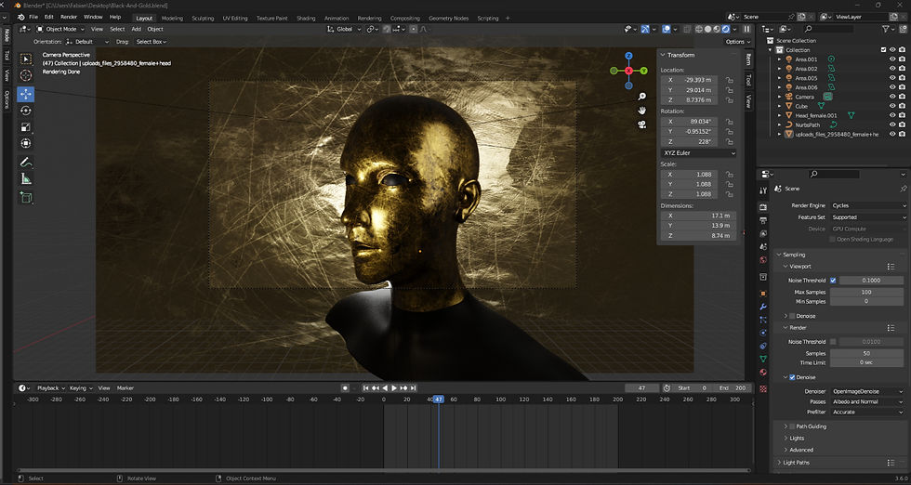The height and width of the screenshot is (485, 911).
Task: Open Passes Albedo and Normal dropdown
Action: point(868,402)
